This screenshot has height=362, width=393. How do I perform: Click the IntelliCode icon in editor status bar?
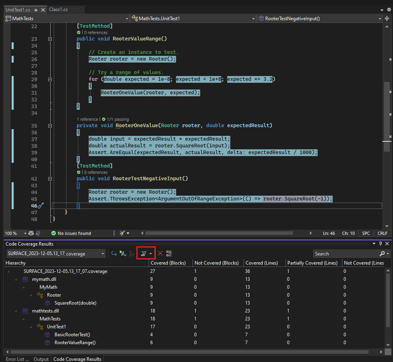click(x=38, y=233)
